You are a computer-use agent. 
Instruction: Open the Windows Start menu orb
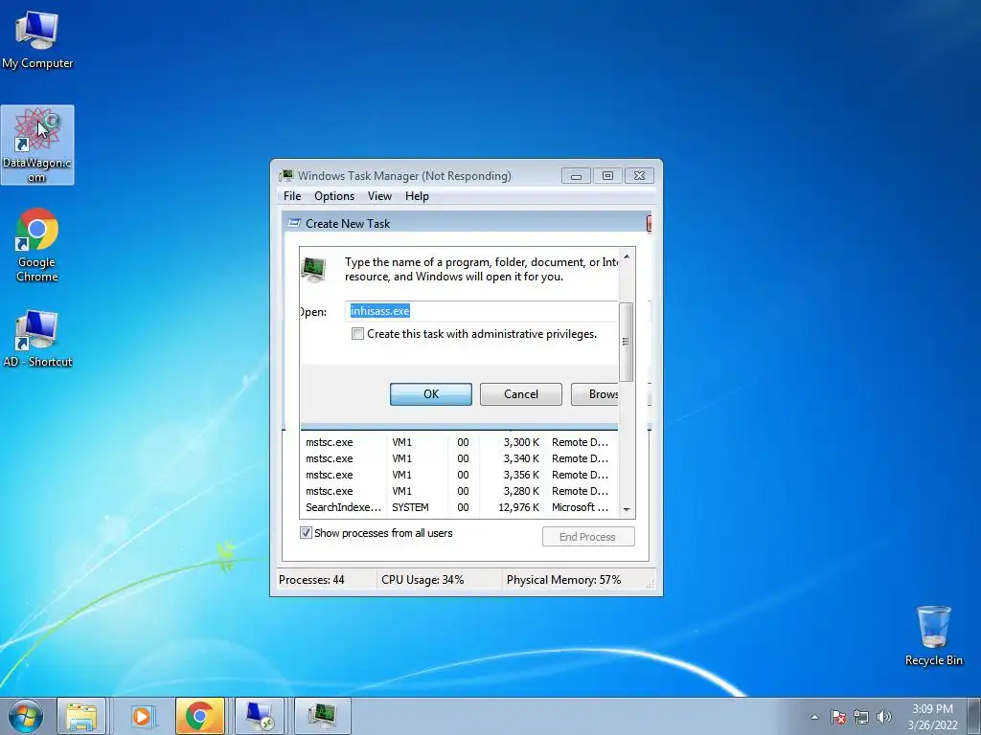(26, 716)
